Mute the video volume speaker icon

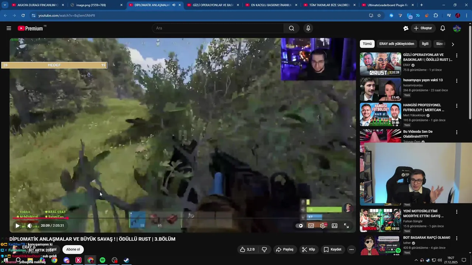30,226
